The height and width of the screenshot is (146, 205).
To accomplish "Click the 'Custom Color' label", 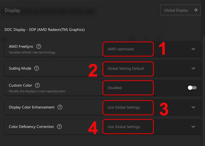I will click(x=20, y=85).
